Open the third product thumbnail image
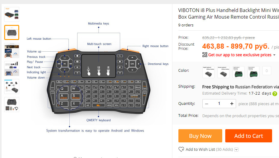 point(12,50)
